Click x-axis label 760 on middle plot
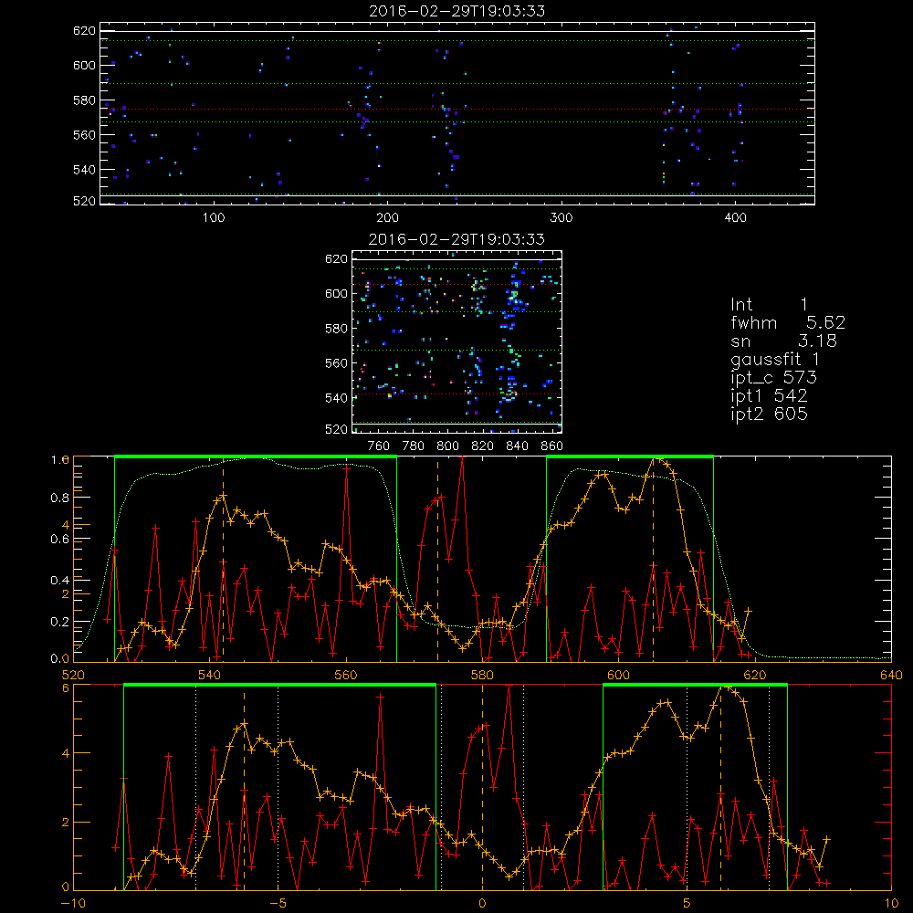Viewport: 913px width, 913px height. tap(379, 446)
